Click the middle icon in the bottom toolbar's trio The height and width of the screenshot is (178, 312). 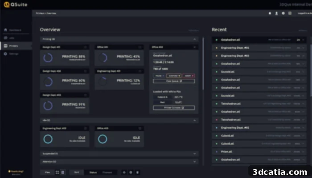coord(131,172)
